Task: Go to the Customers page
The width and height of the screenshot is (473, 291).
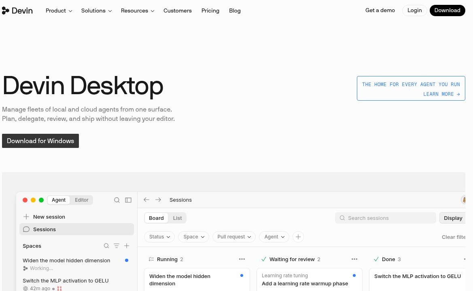Action: tap(177, 11)
